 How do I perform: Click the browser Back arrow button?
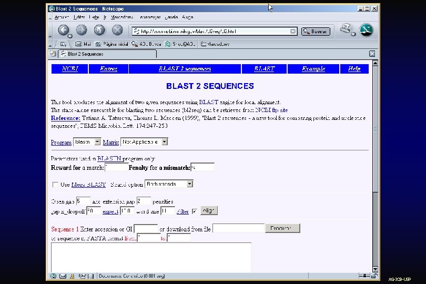(64, 30)
